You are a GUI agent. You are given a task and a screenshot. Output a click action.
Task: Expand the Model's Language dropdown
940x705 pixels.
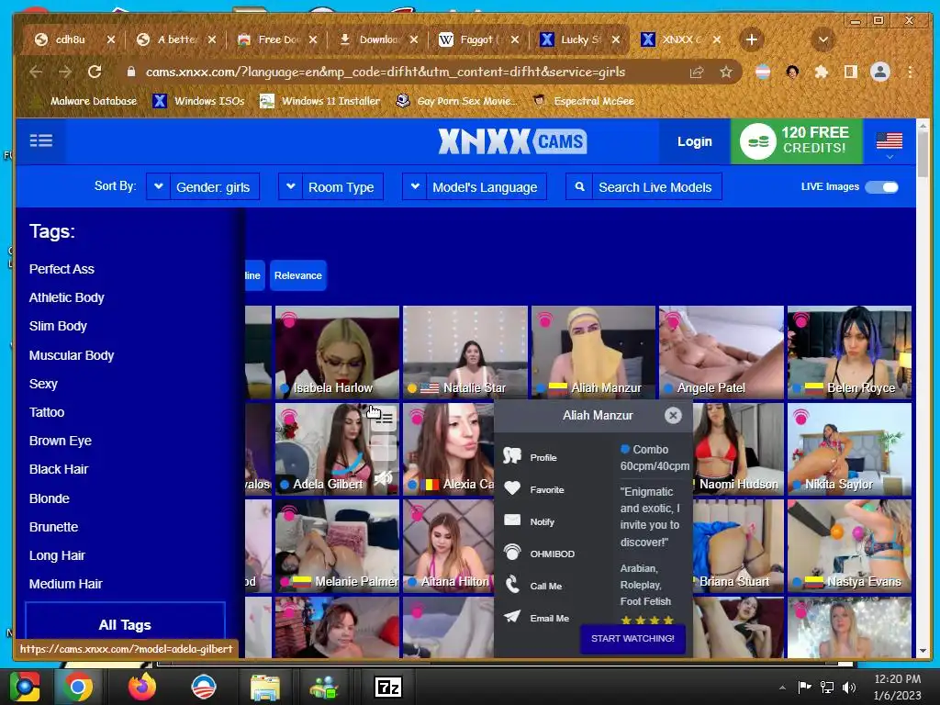[x=475, y=187]
